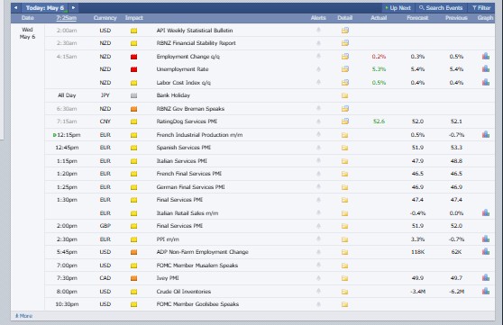
Task: Click the 12:15pm time of the next event
Action: click(x=69, y=135)
